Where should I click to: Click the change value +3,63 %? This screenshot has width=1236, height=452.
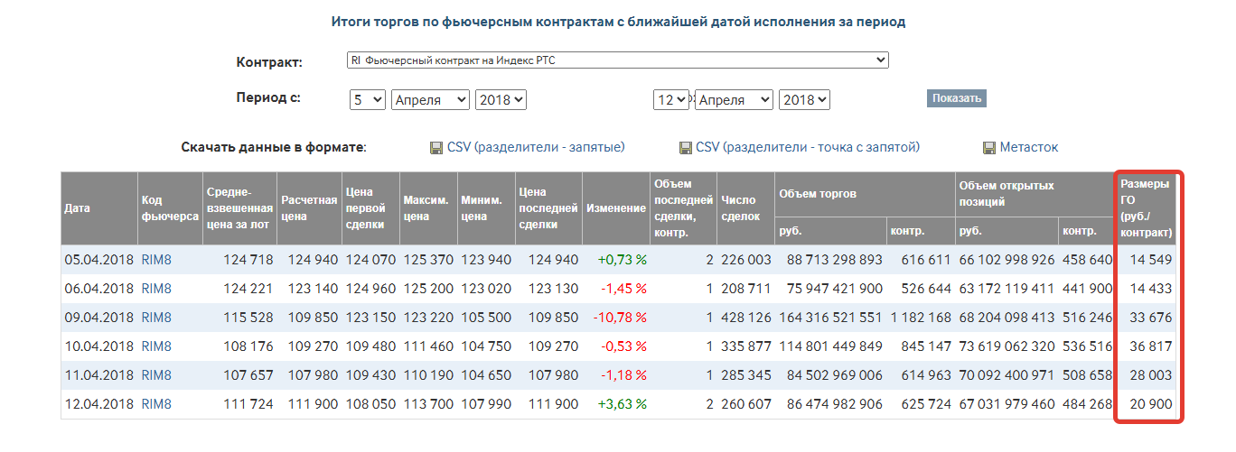pyautogui.click(x=622, y=404)
